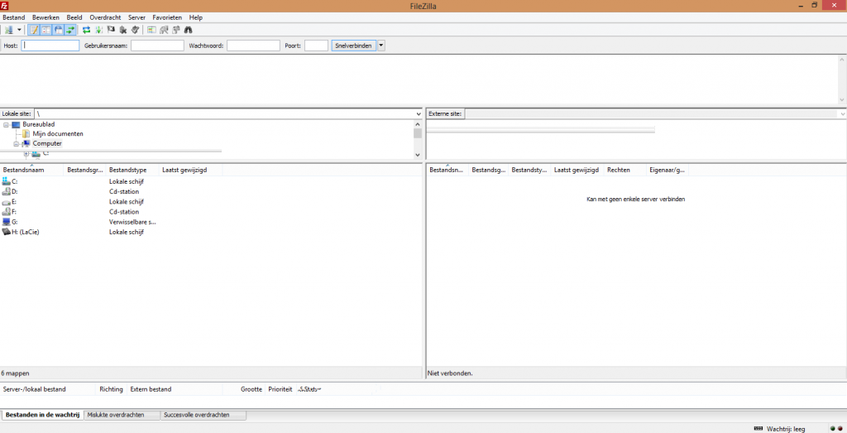Click the process queue toolbar icon
The width and height of the screenshot is (847, 433).
(99, 31)
